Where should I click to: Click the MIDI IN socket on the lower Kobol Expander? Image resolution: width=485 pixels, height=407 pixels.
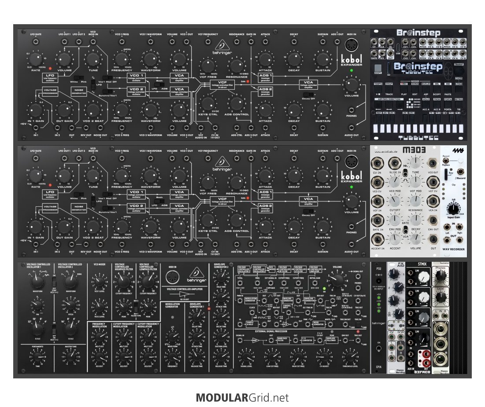(352, 162)
